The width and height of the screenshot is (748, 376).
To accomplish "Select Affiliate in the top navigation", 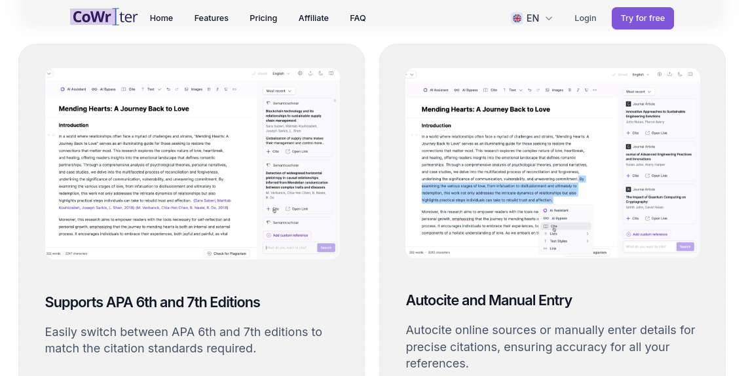I will (x=314, y=18).
